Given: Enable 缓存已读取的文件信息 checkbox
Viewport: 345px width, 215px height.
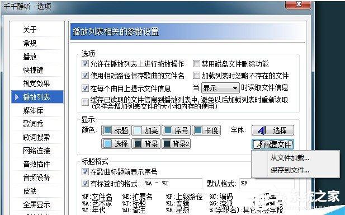Looking at the screenshot, I should pyautogui.click(x=85, y=102).
